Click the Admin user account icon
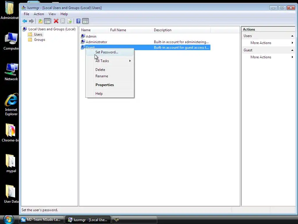 [x=83, y=36]
